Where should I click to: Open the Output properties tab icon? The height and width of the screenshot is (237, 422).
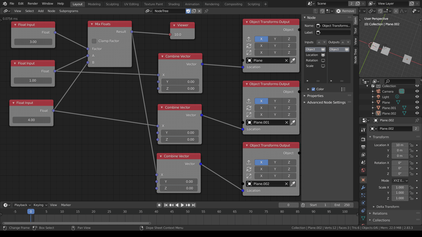tap(363, 147)
